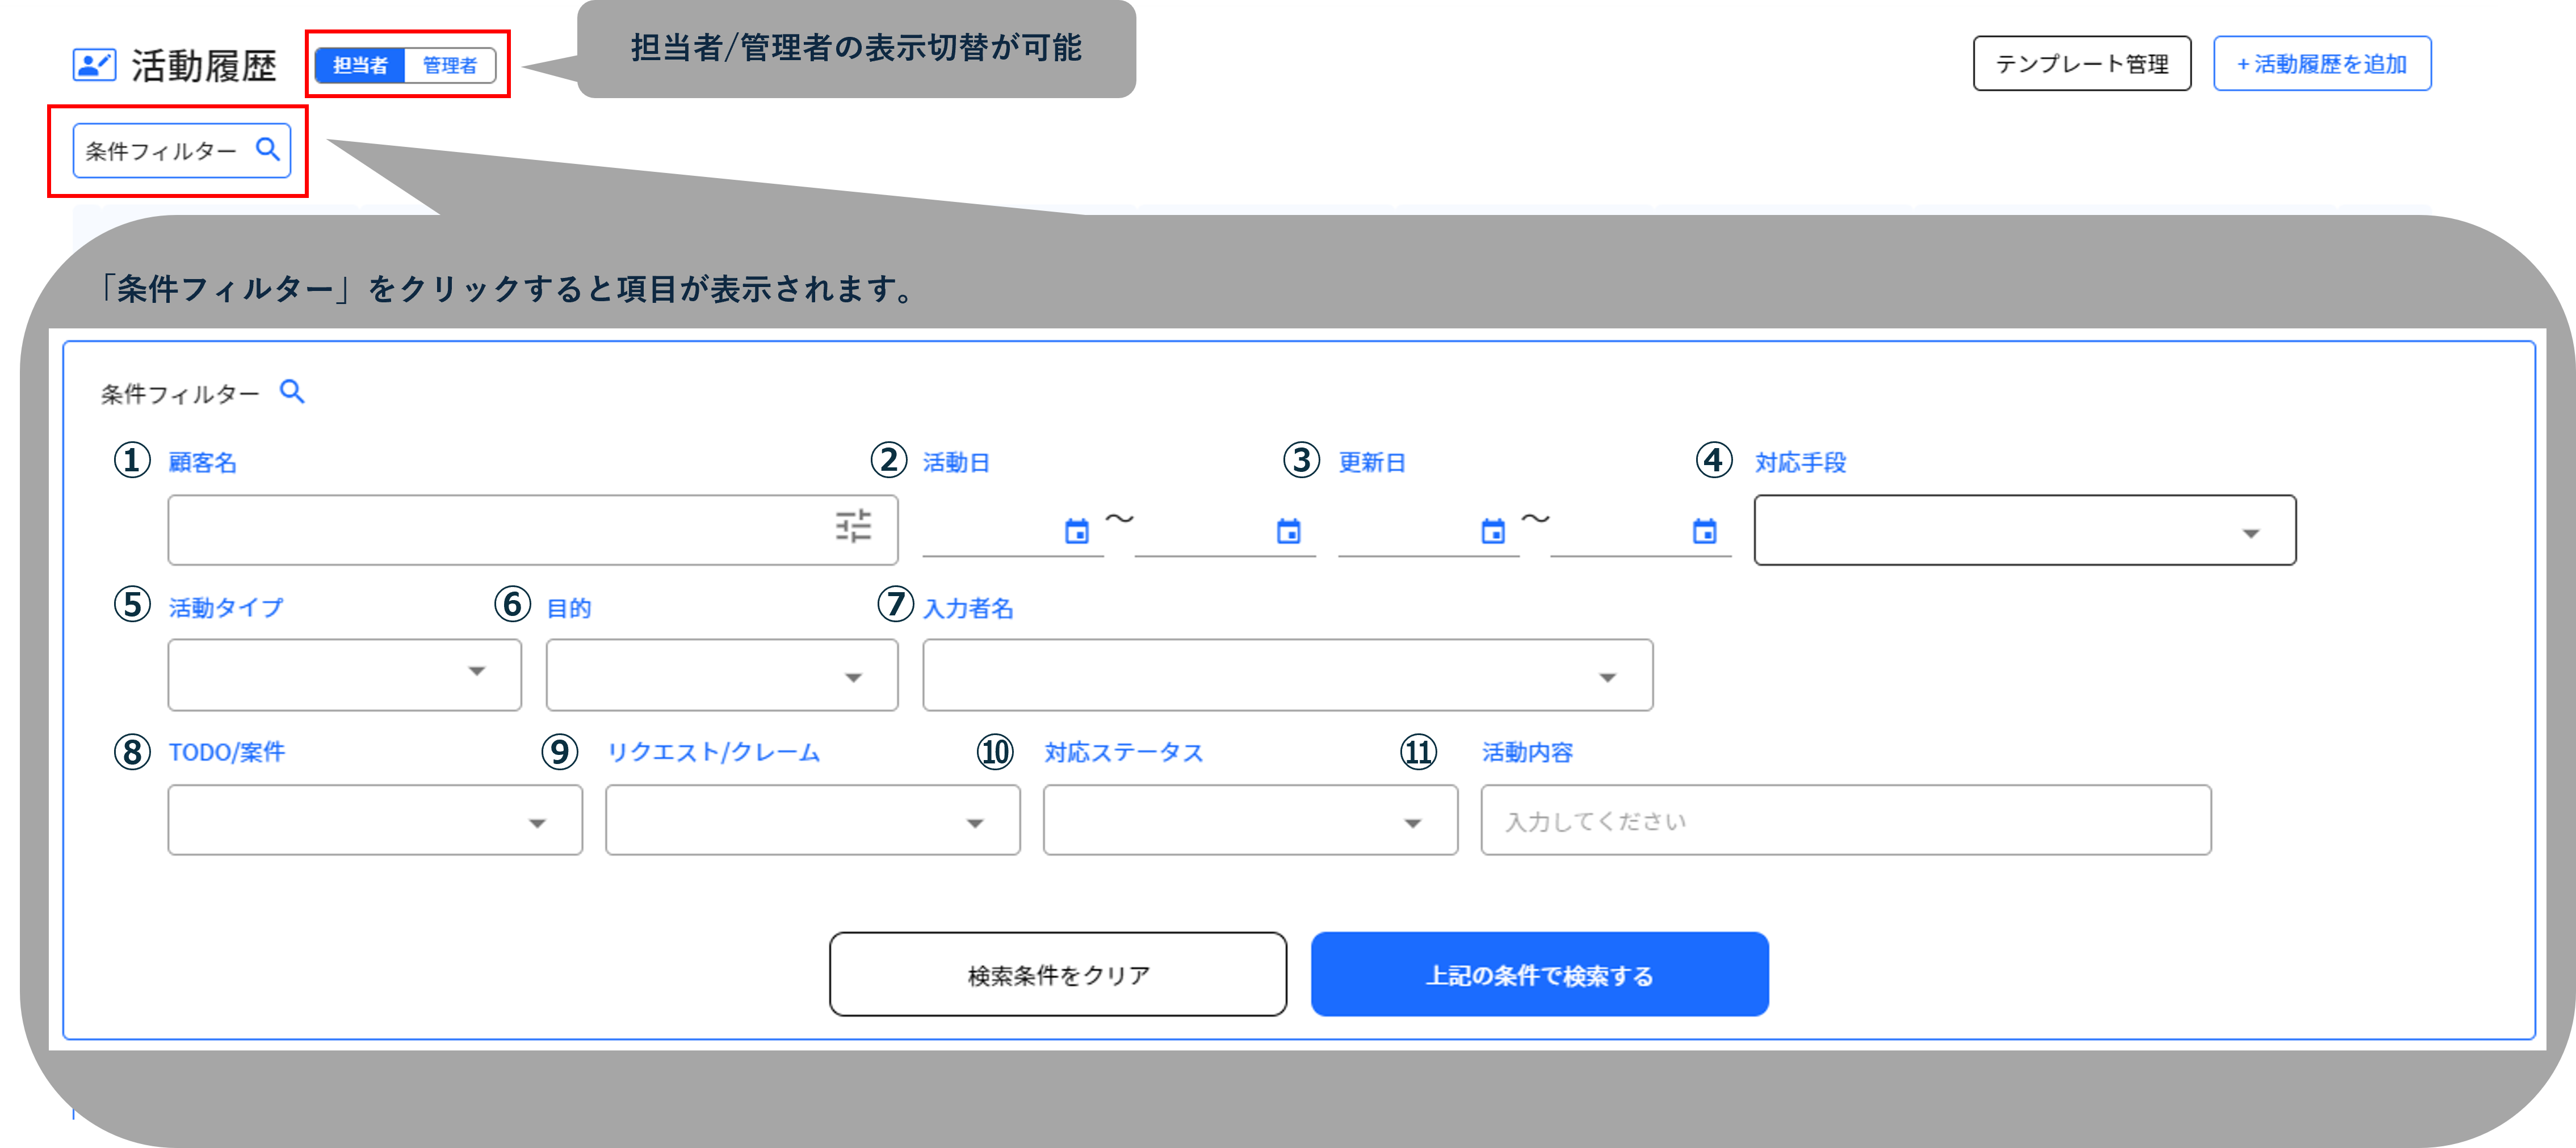
Task: Click 検索条件をクリア button
Action: [1057, 974]
